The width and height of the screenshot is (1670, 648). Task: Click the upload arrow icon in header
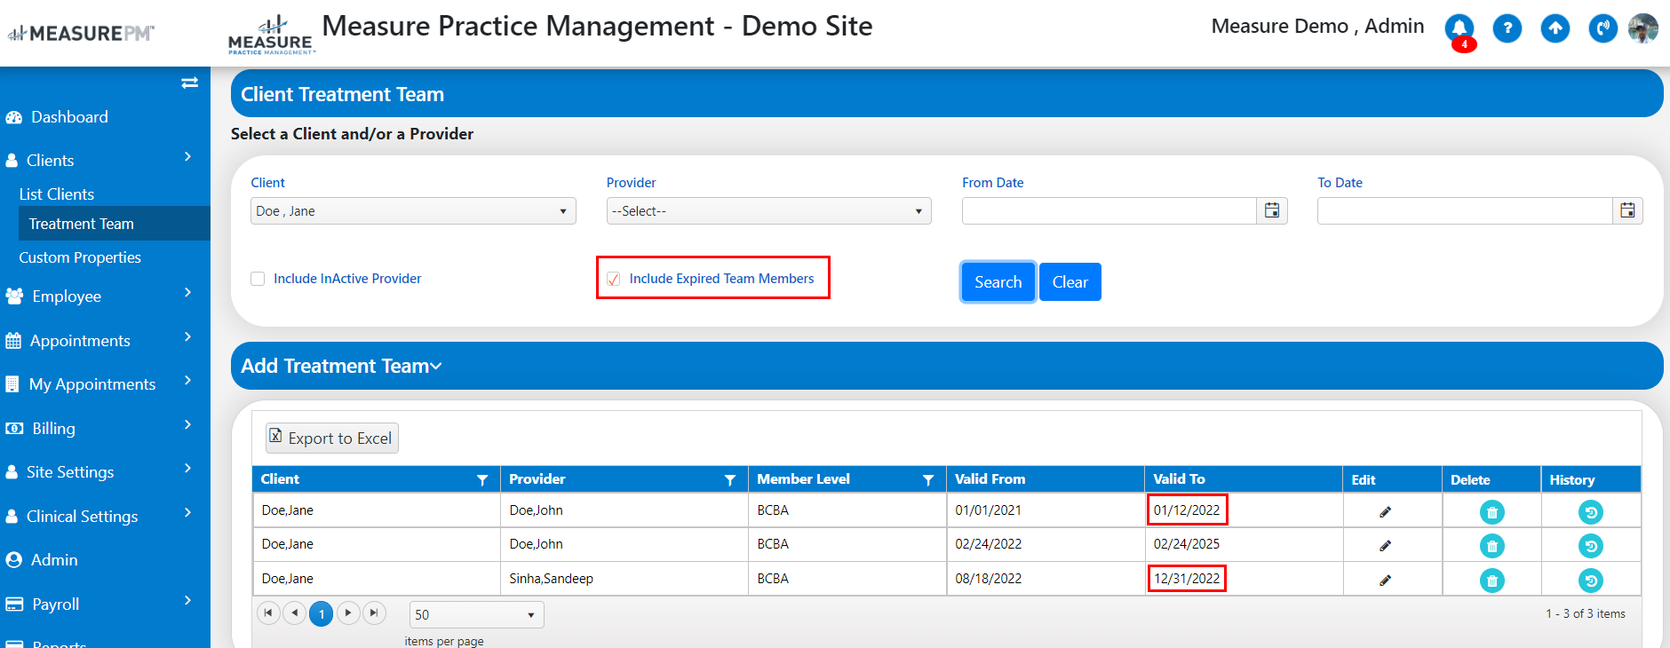pyautogui.click(x=1555, y=28)
